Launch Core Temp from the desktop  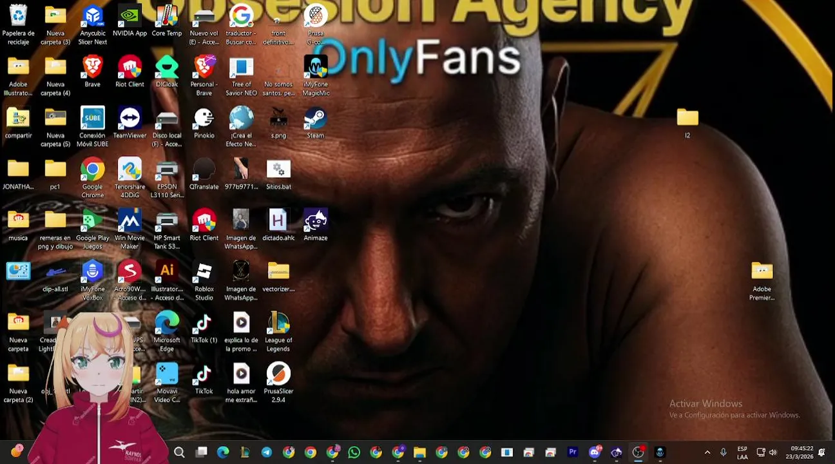click(x=167, y=21)
